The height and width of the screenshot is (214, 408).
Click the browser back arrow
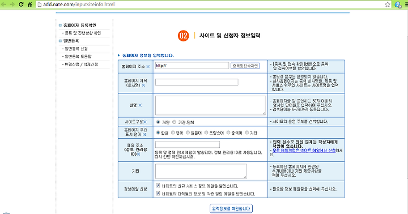[x=3, y=5]
